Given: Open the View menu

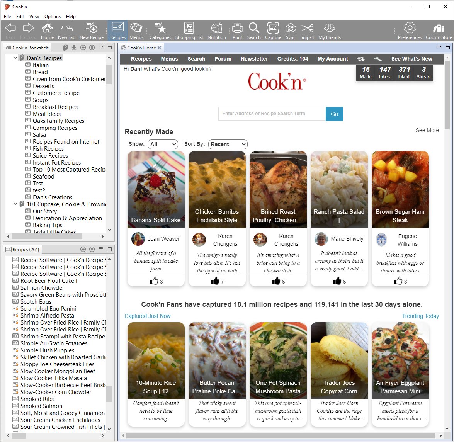Looking at the screenshot, I should pyautogui.click(x=34, y=17).
